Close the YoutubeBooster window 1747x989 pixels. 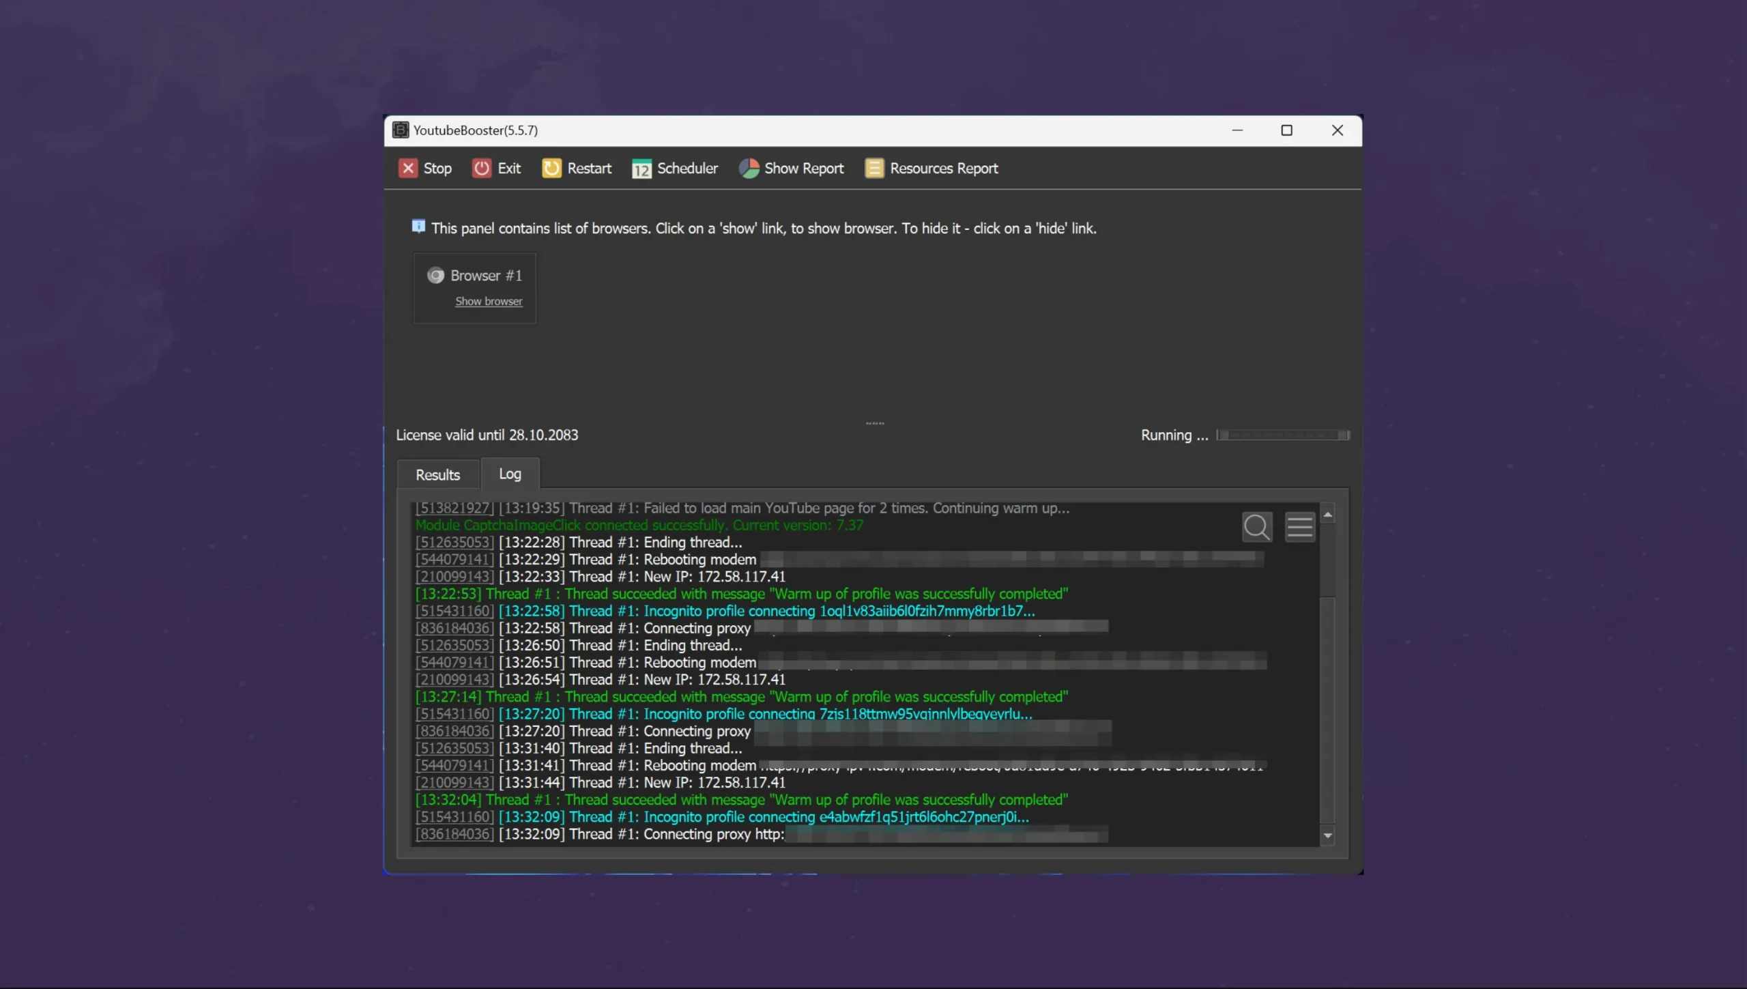(1337, 130)
